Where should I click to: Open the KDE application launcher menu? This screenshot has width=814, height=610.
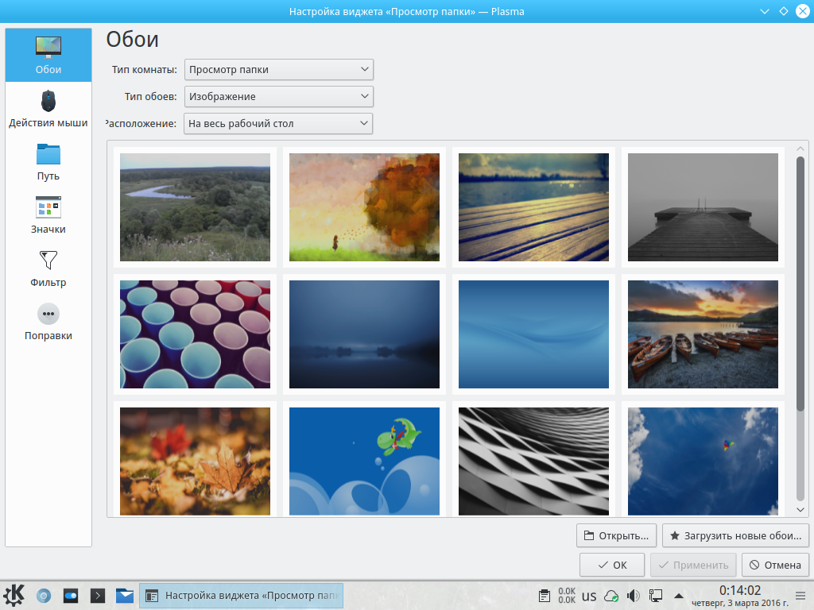tap(14, 595)
